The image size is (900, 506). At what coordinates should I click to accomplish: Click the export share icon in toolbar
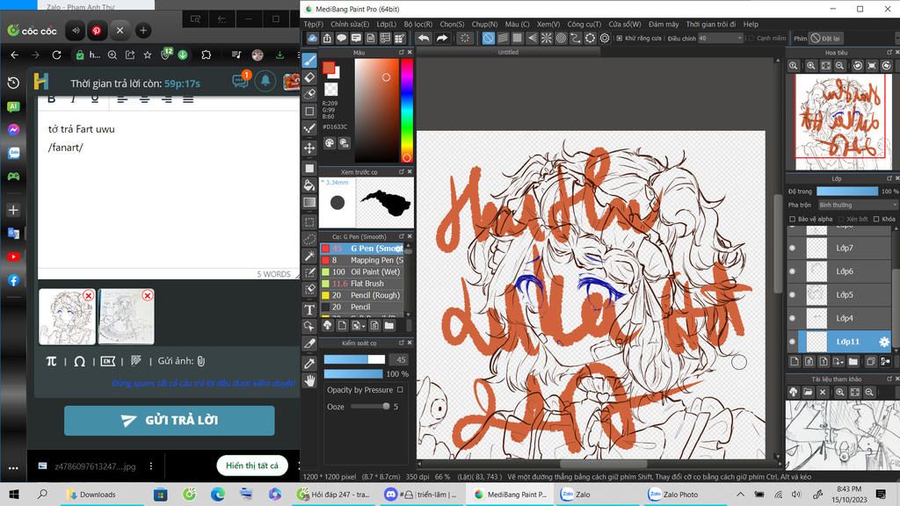click(327, 38)
